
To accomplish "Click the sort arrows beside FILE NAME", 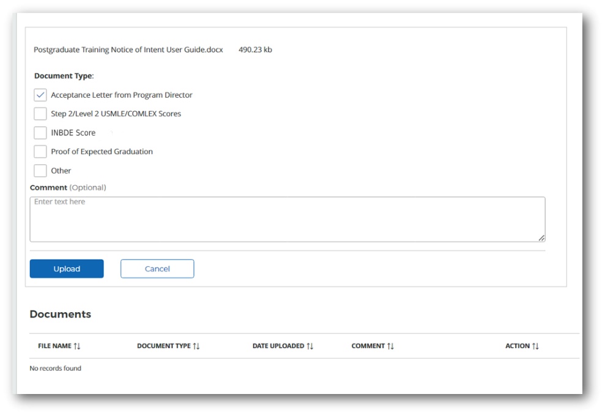I will tap(77, 346).
